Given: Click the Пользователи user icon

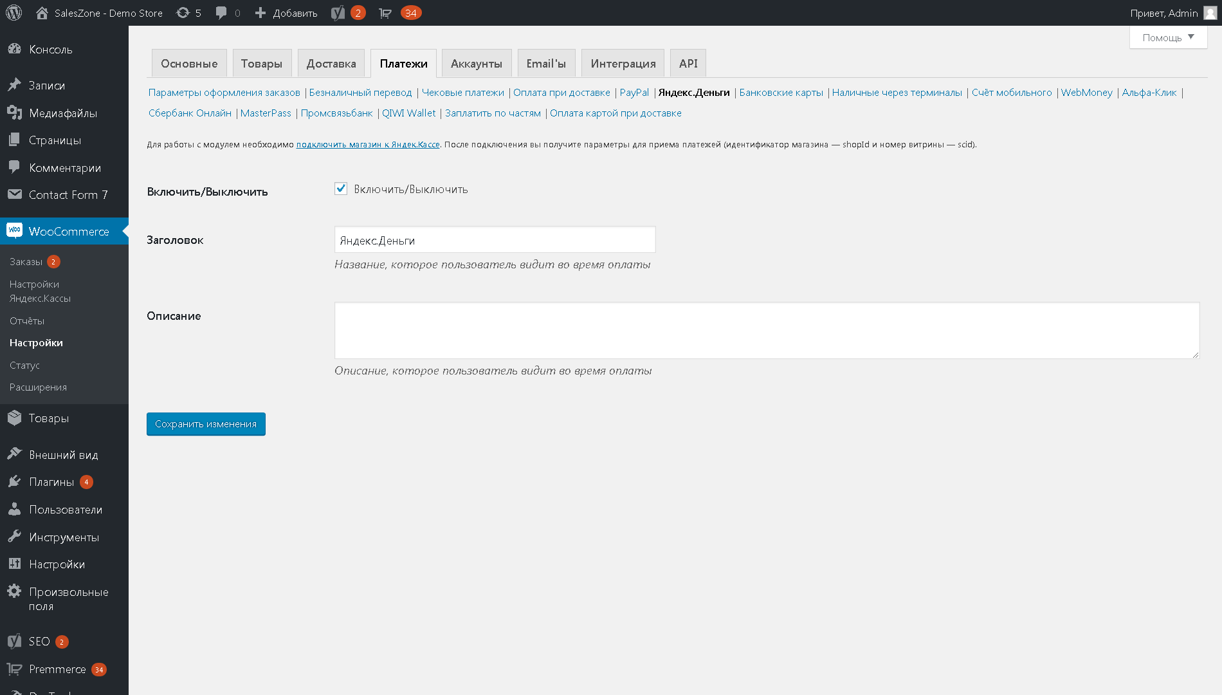Looking at the screenshot, I should click(x=15, y=509).
